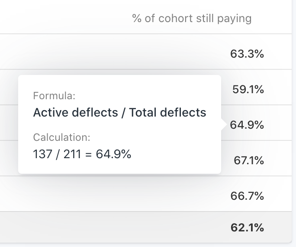Image resolution: width=296 pixels, height=247 pixels.
Task: Click the "Active deflects" text in the formula
Action: (x=75, y=113)
